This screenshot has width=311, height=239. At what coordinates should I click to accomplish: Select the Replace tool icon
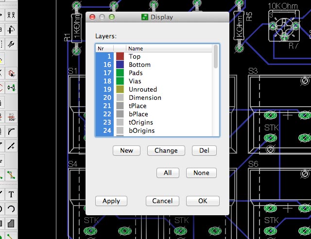click(x=11, y=88)
